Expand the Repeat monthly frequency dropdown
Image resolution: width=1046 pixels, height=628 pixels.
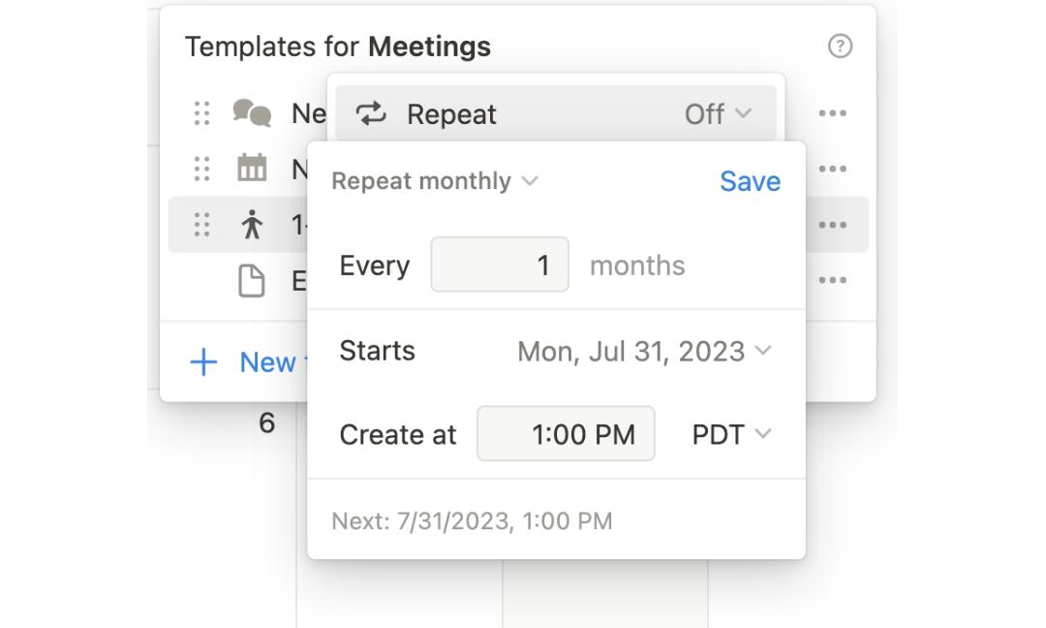[435, 181]
